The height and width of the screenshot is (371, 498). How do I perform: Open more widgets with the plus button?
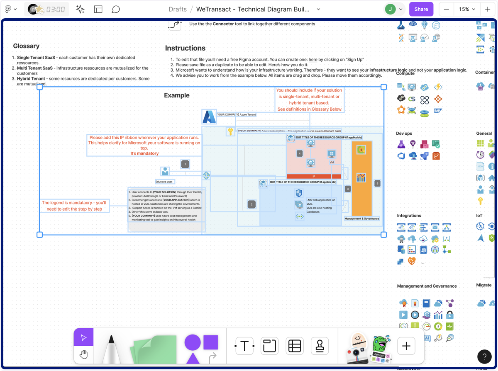coord(406,346)
